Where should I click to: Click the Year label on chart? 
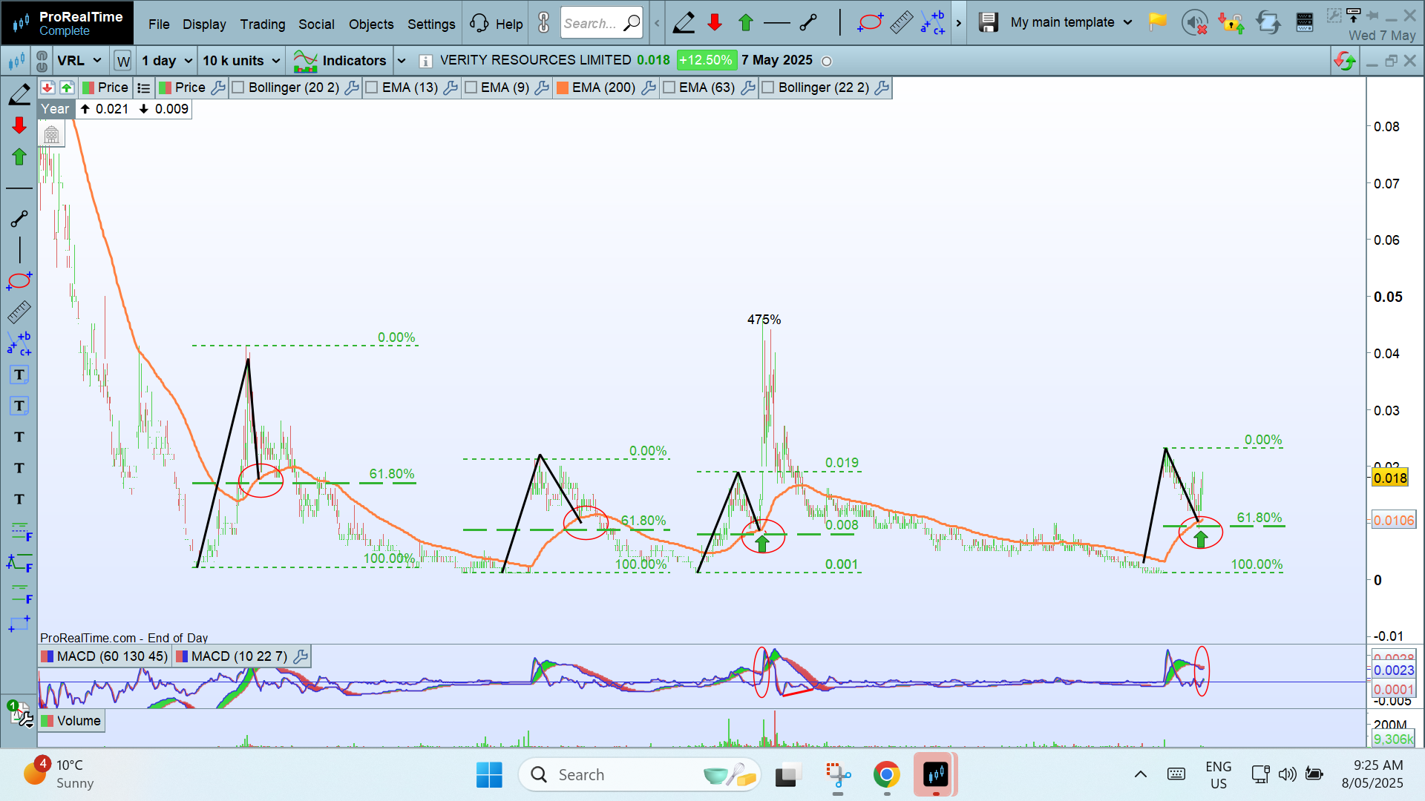pyautogui.click(x=55, y=109)
